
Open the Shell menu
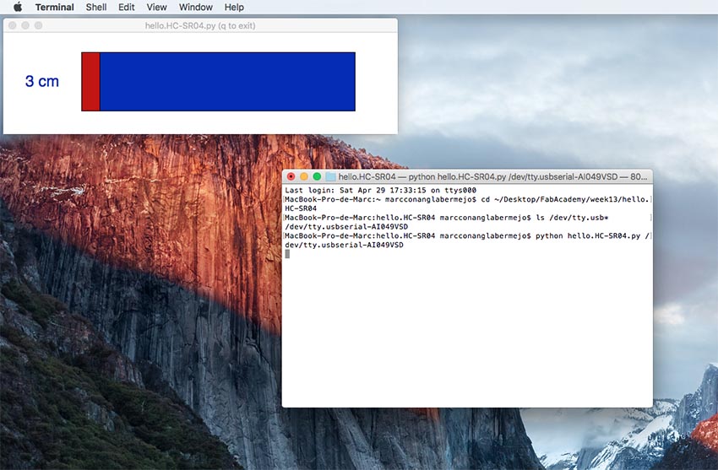(96, 8)
